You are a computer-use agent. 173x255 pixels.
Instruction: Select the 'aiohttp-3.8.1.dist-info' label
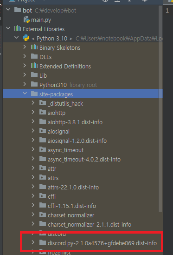coord(75,122)
